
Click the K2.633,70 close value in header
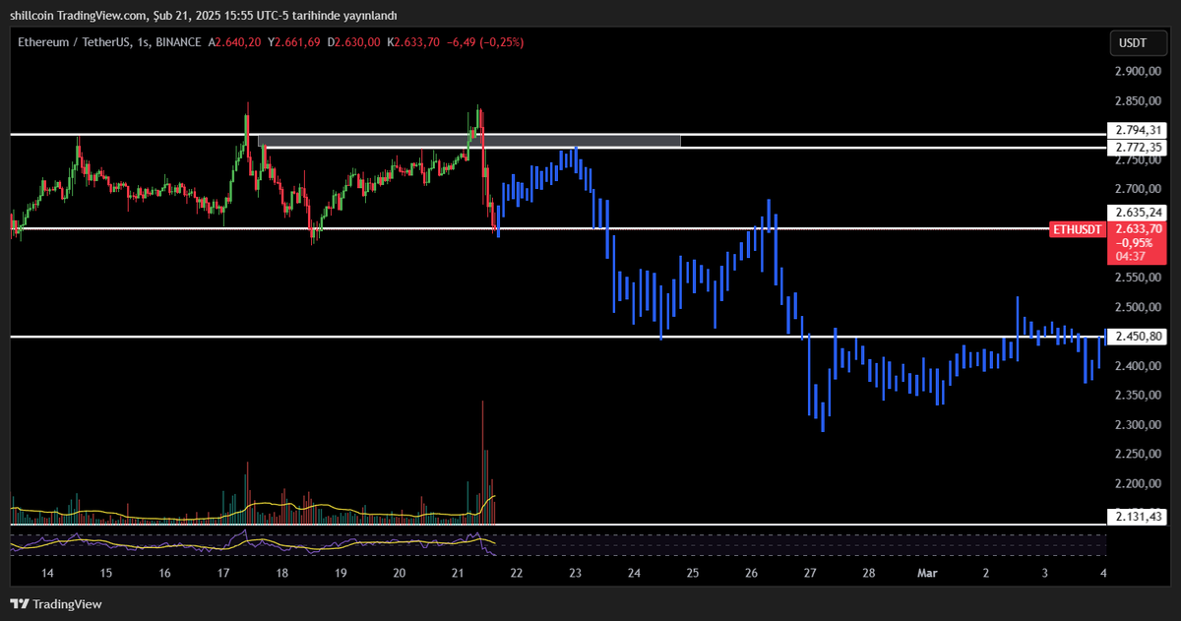click(415, 42)
